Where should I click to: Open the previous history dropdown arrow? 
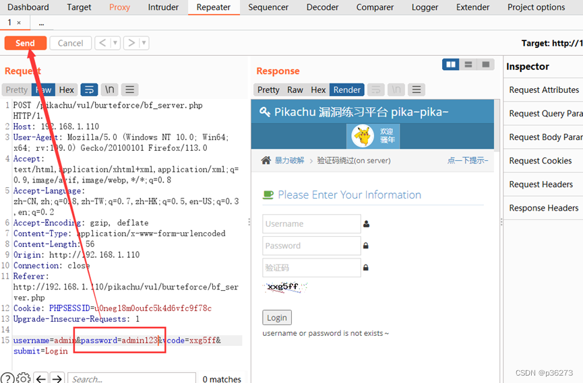[115, 43]
